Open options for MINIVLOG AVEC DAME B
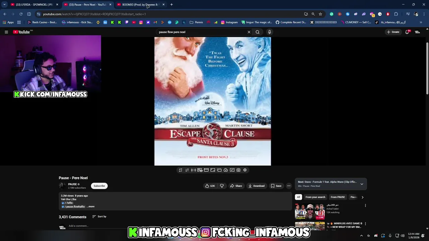 (x=365, y=224)
